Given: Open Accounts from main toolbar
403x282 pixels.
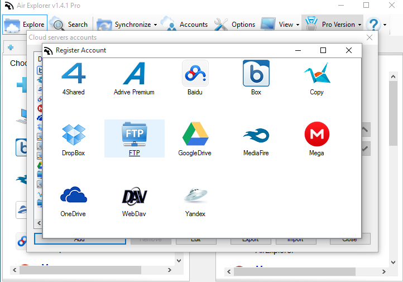Looking at the screenshot, I should (x=185, y=25).
